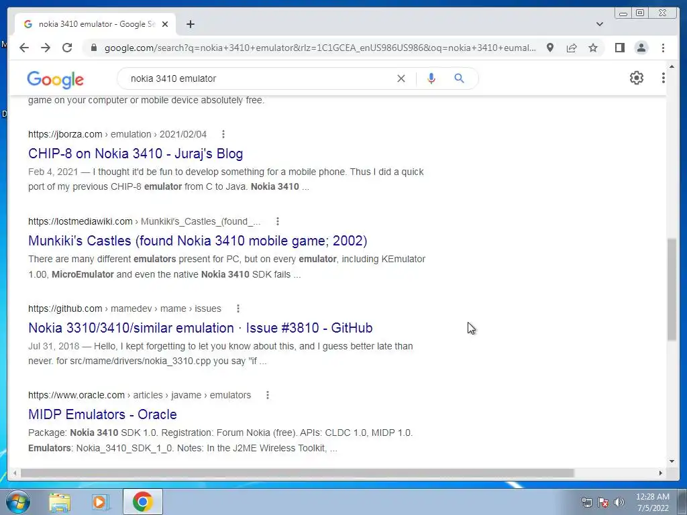Click the github.com mamedev breadcrumb URL
The height and width of the screenshot is (515, 687).
124,308
